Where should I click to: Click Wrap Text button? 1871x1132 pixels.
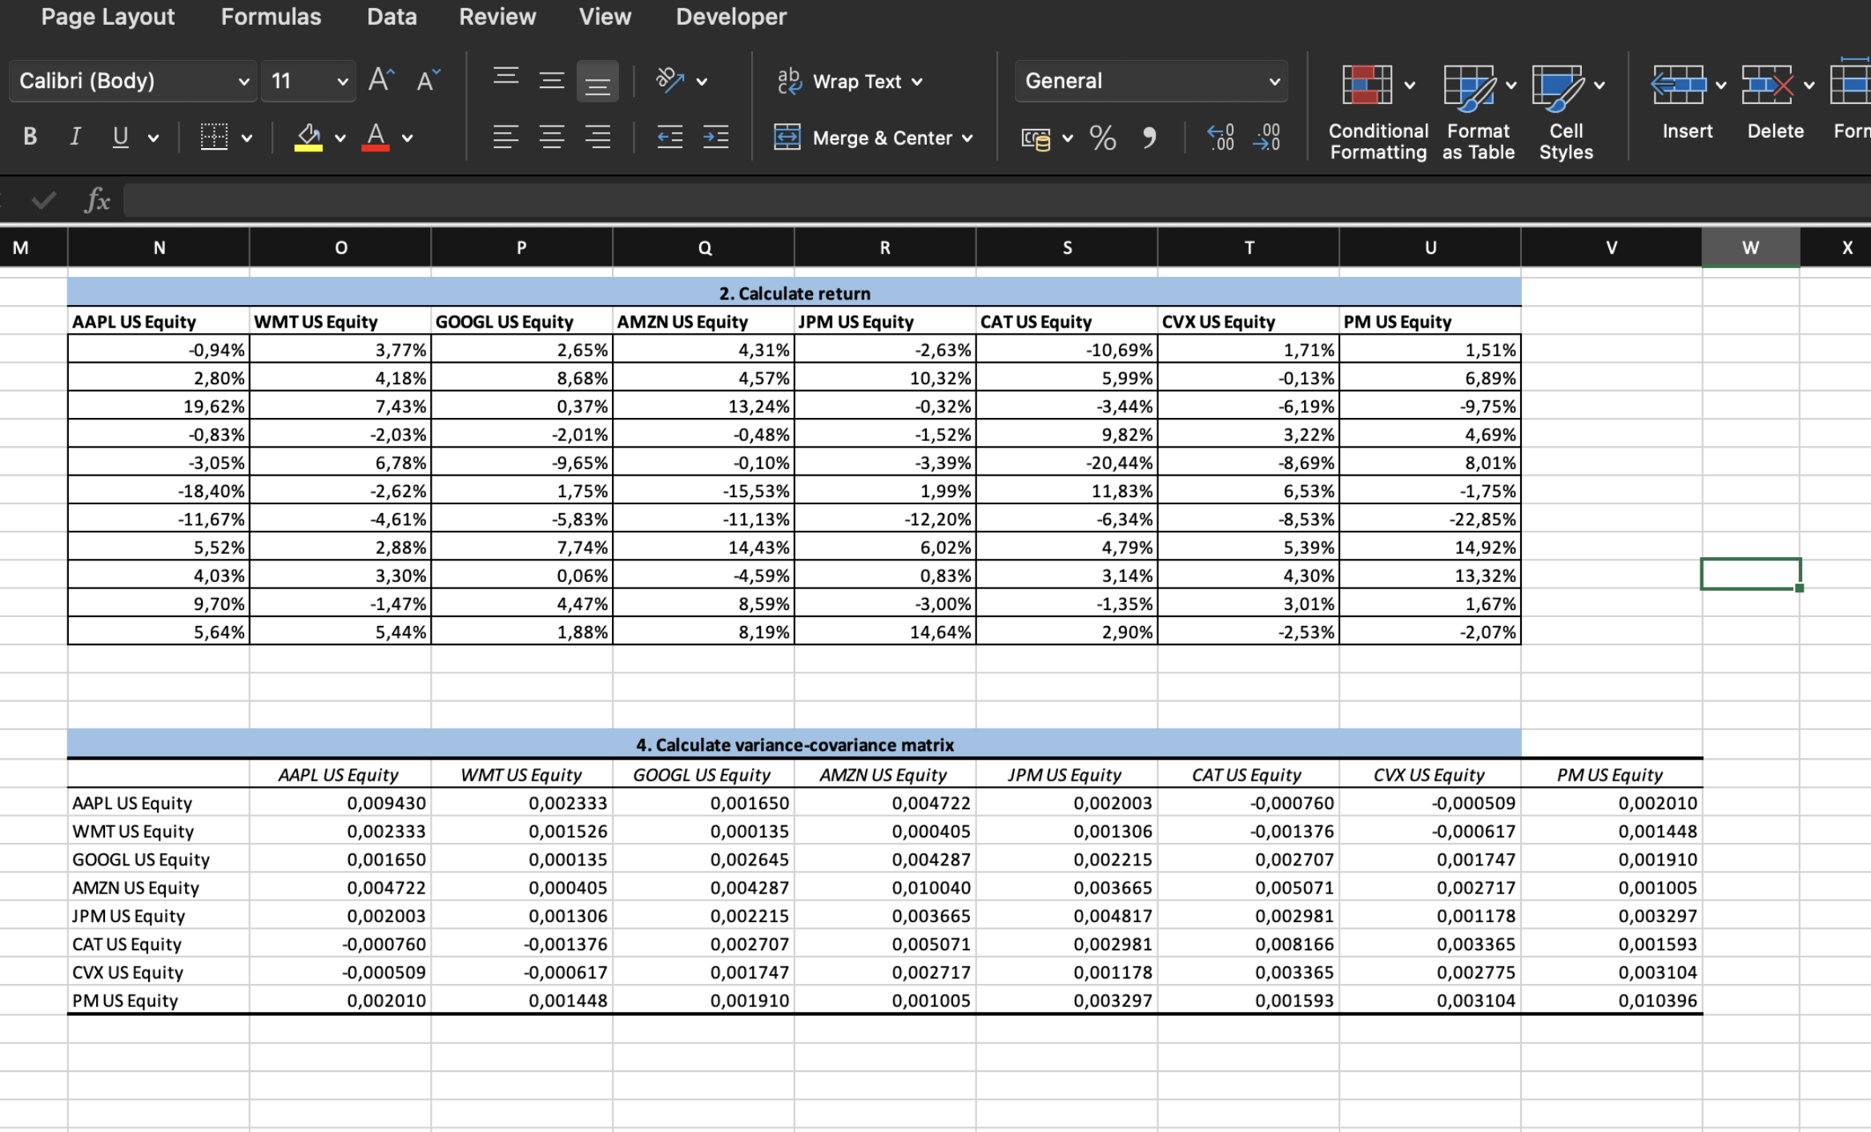point(849,81)
